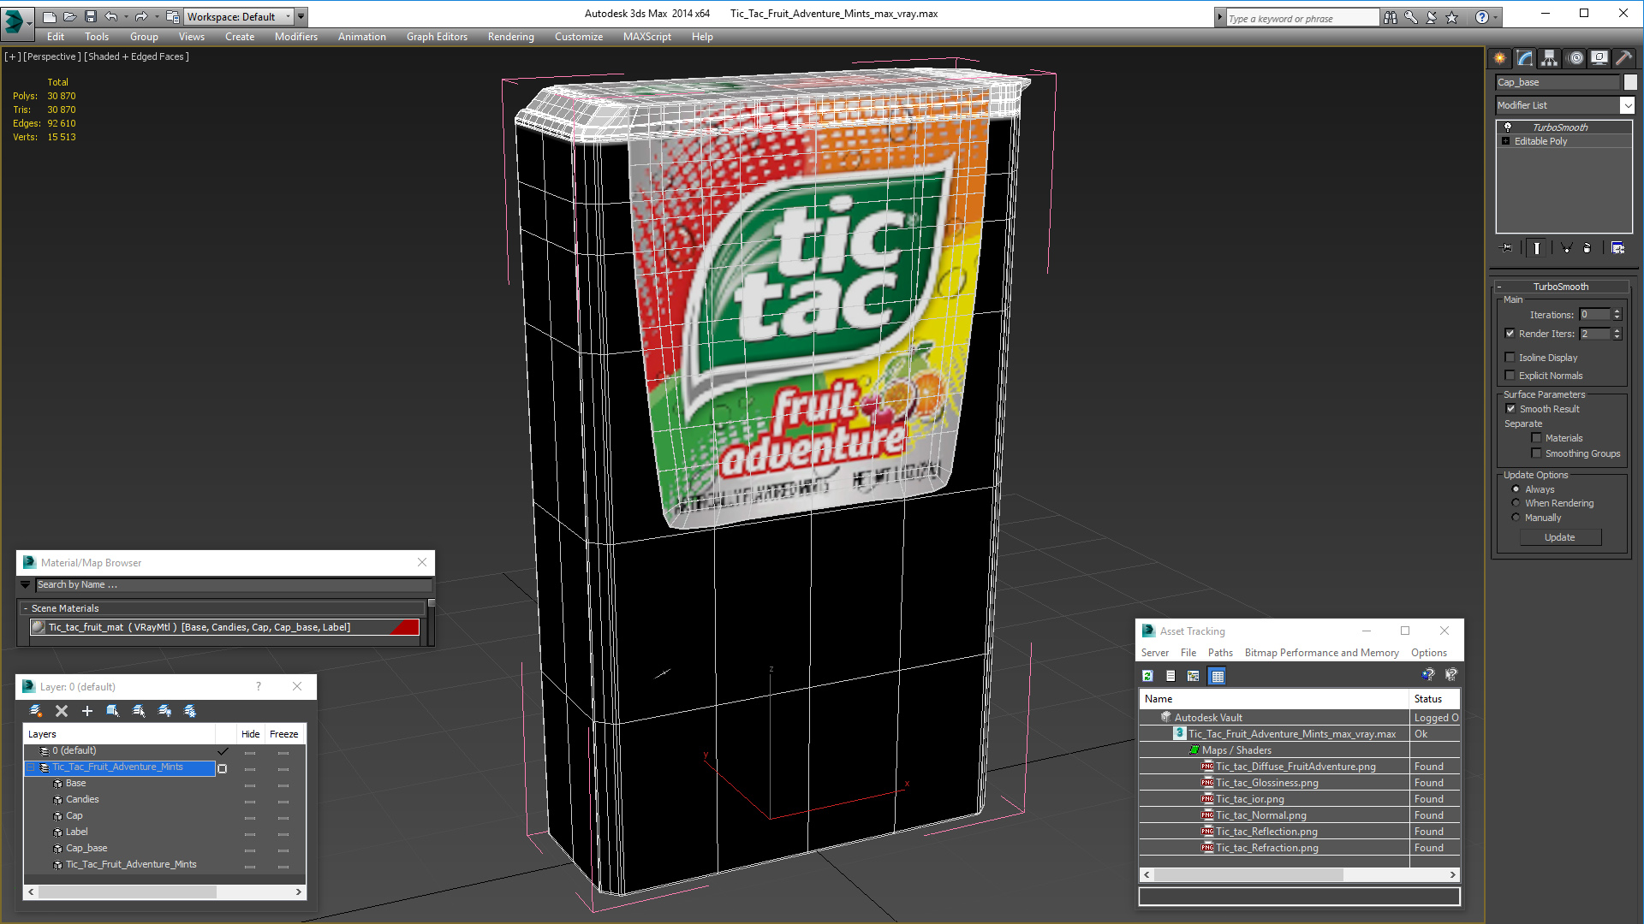Open quick access toolbar customize arrow
The image size is (1644, 924).
pyautogui.click(x=301, y=16)
